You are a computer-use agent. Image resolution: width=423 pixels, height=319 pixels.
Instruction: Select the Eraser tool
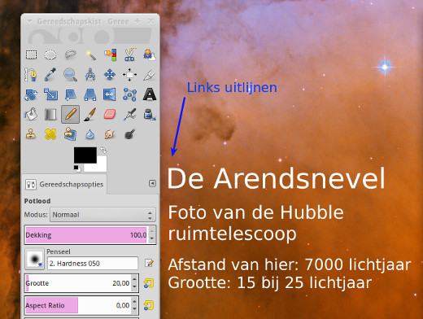tap(110, 114)
